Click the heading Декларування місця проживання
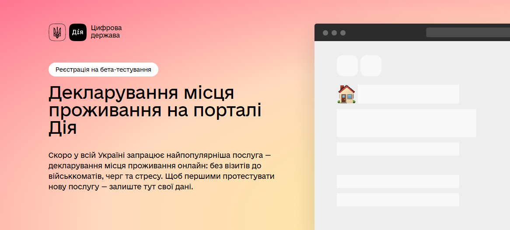510x230 pixels. pyautogui.click(x=155, y=111)
